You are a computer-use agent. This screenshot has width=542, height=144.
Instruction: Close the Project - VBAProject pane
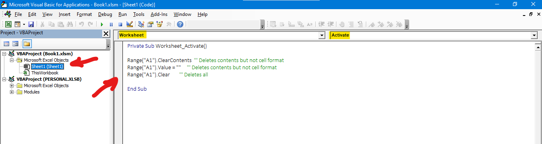point(106,34)
